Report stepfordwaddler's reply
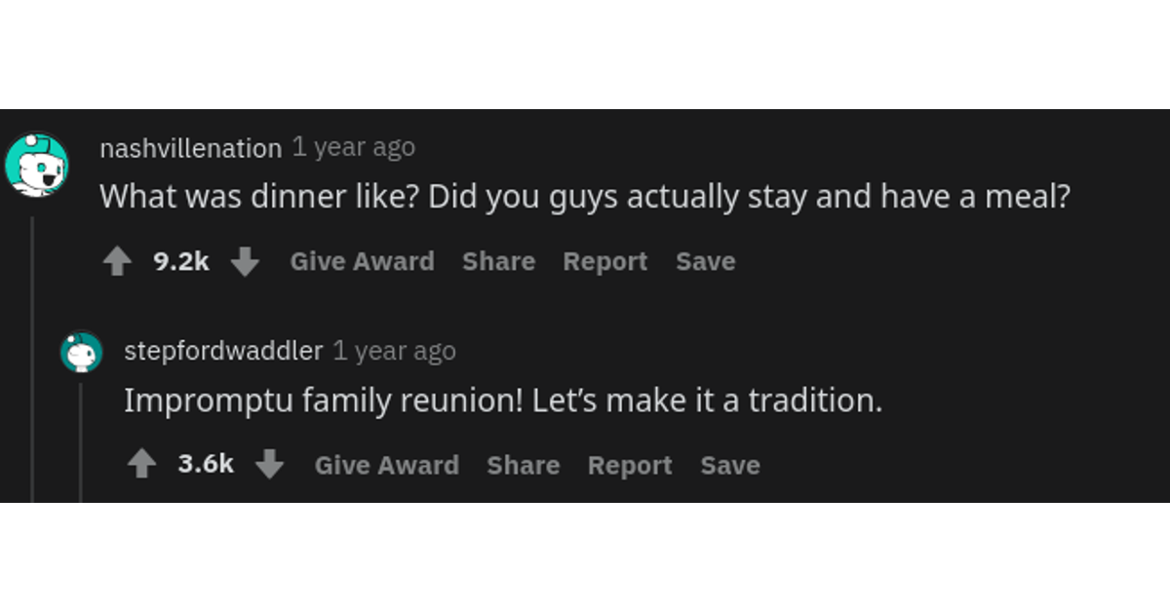The height and width of the screenshot is (612, 1170). click(x=630, y=465)
